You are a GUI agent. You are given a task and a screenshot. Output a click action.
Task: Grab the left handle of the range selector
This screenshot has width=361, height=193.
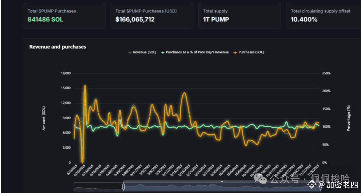tap(123, 187)
